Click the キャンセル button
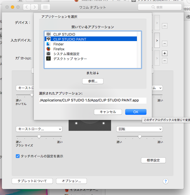The height and width of the screenshot is (195, 190). coord(108,112)
